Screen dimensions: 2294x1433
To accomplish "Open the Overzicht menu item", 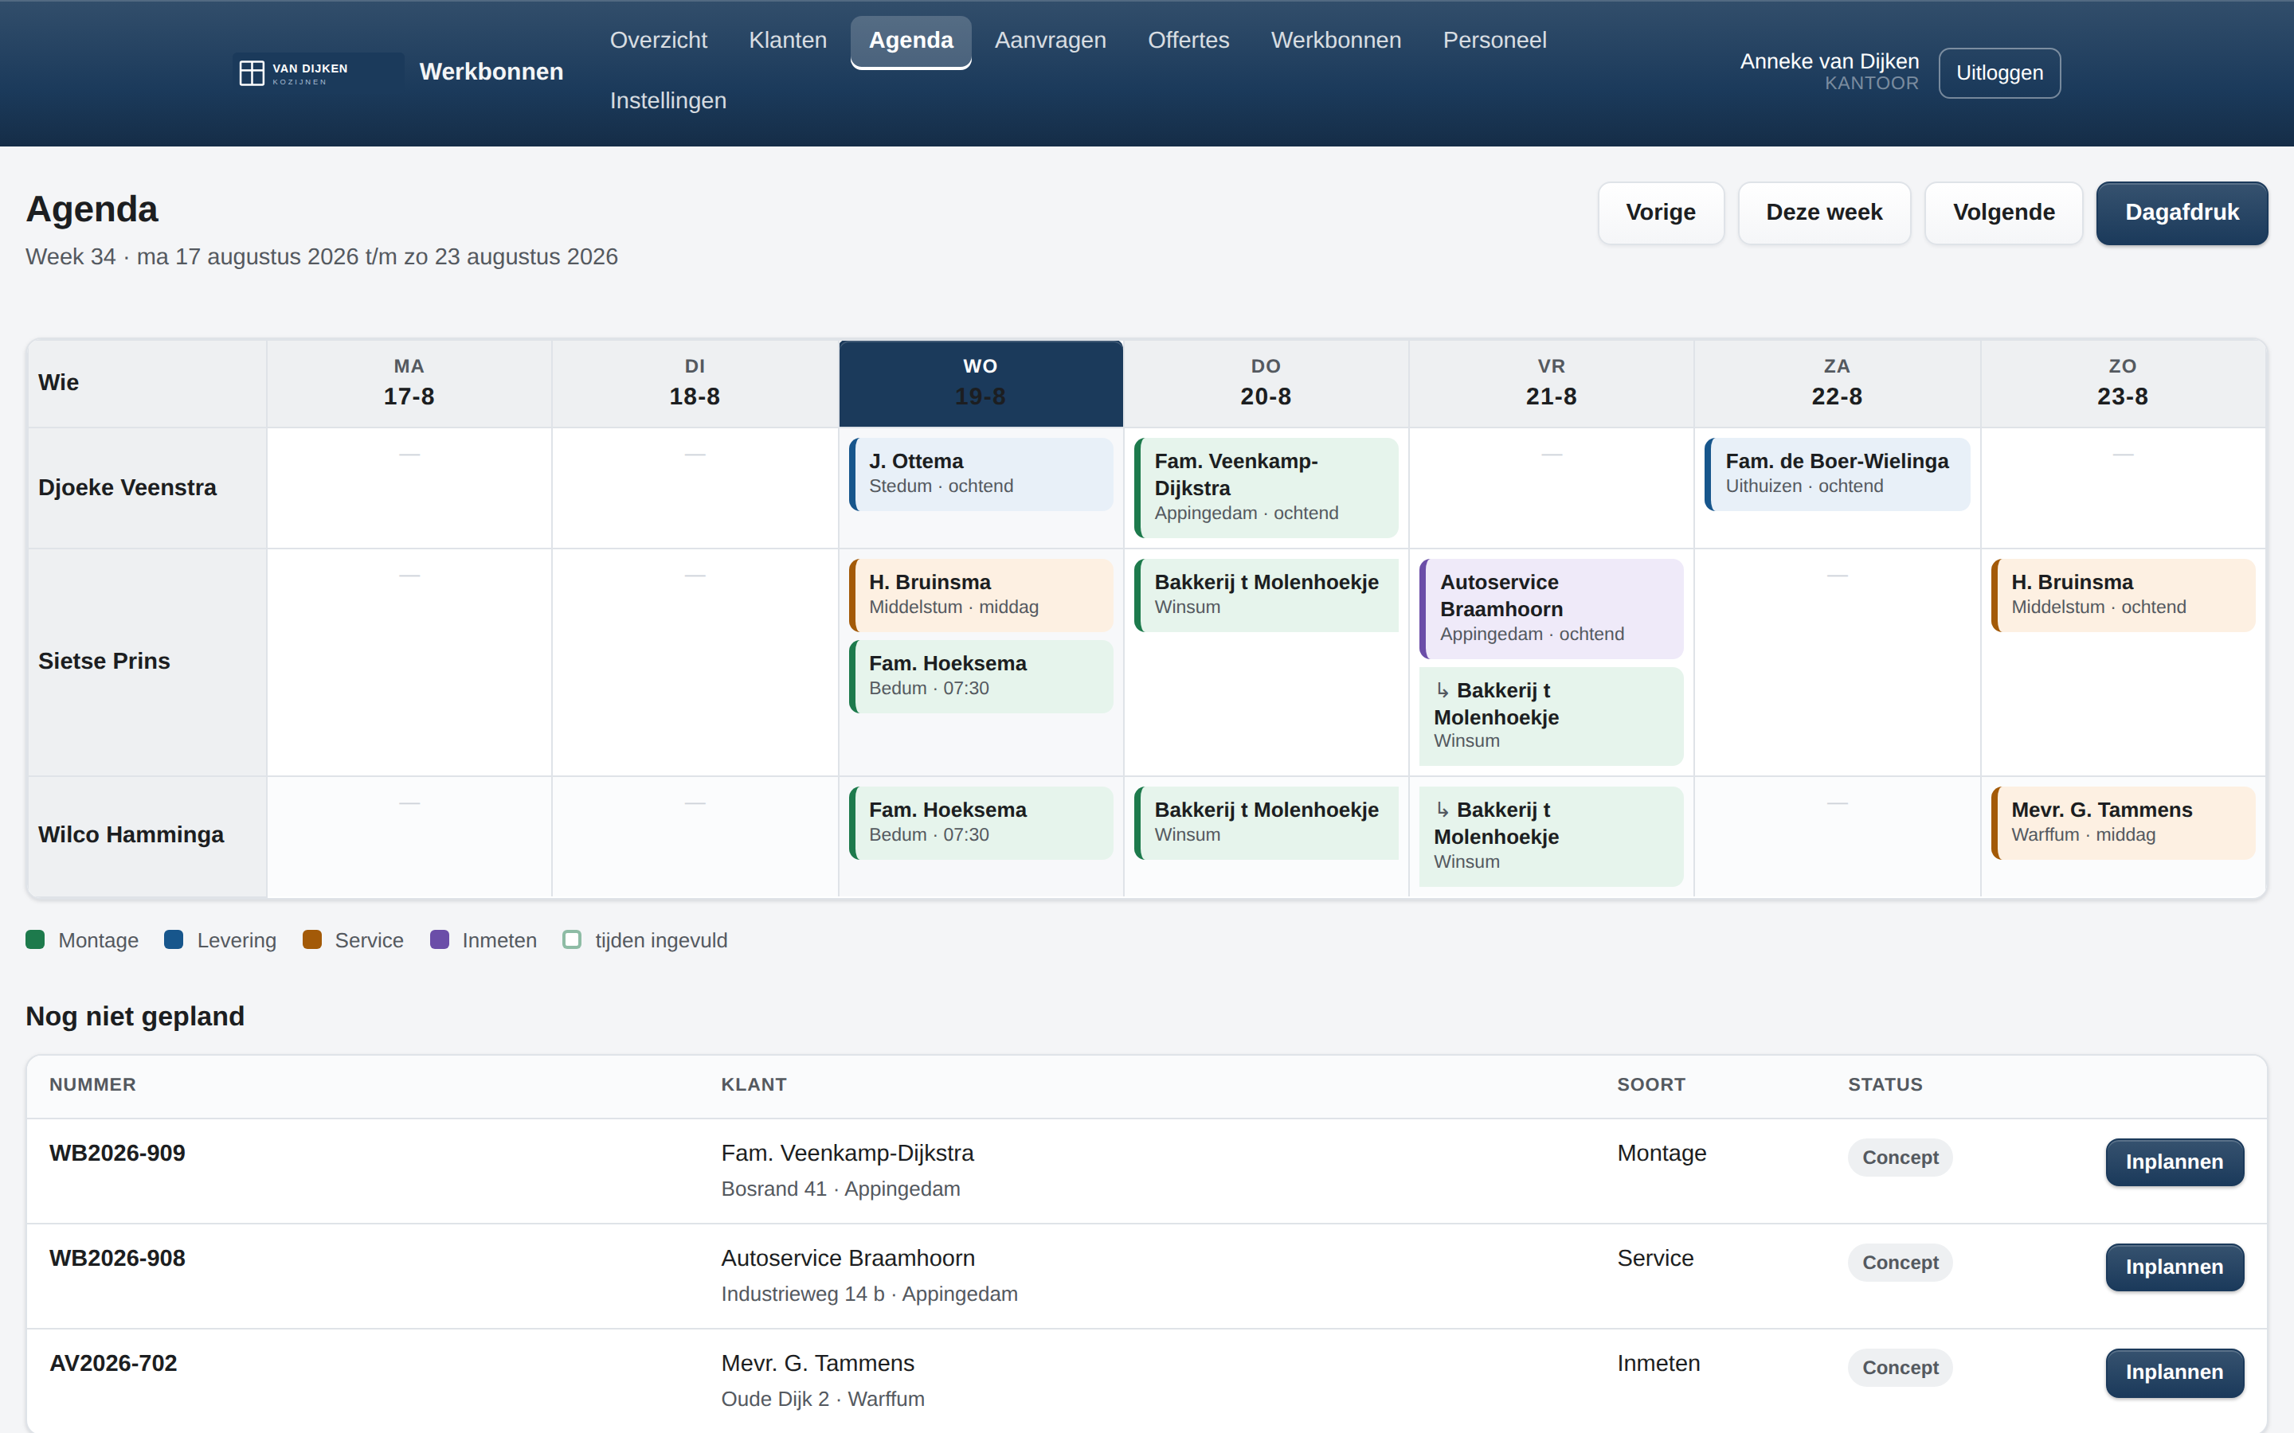I will [659, 40].
